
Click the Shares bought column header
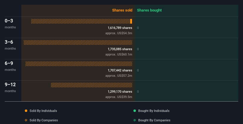pyautogui.click(x=149, y=10)
